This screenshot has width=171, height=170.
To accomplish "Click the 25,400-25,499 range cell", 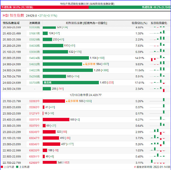I will (12, 33).
